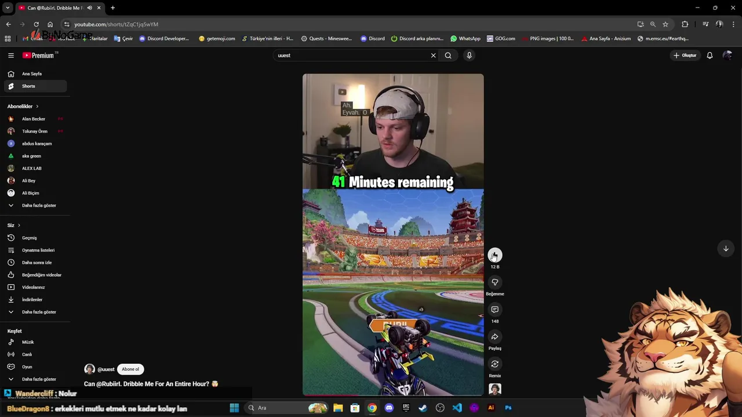Open the ALEX LAB channel
Image resolution: width=742 pixels, height=417 pixels.
tap(35, 169)
